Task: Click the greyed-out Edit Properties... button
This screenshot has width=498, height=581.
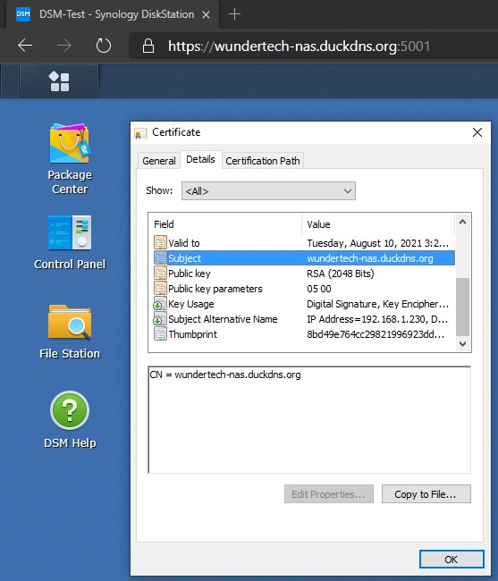Action: coord(329,494)
